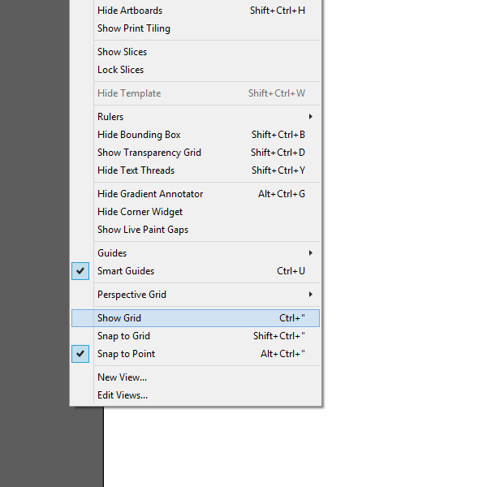The image size is (487, 487).
Task: Enable Snap to Grid
Action: (x=196, y=336)
